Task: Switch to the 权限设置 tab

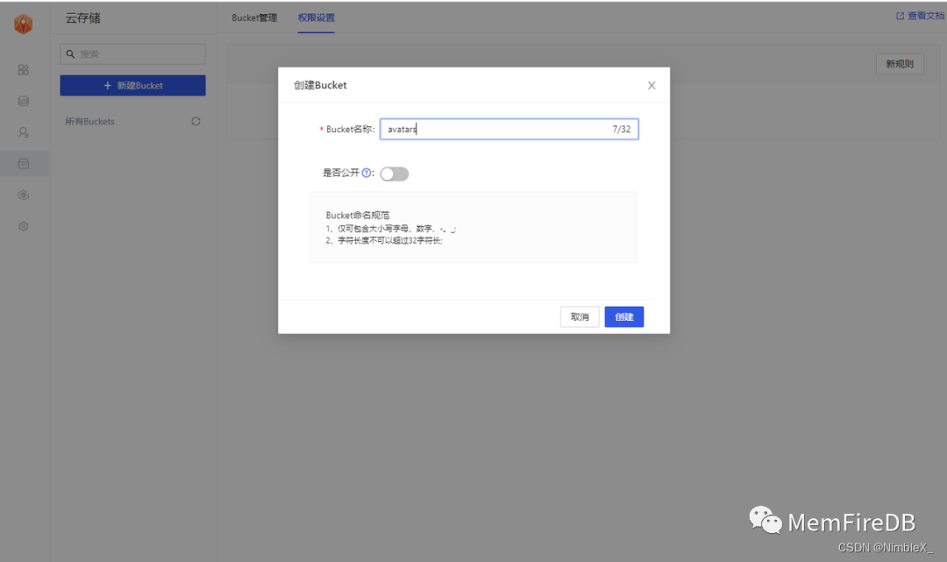Action: tap(316, 17)
